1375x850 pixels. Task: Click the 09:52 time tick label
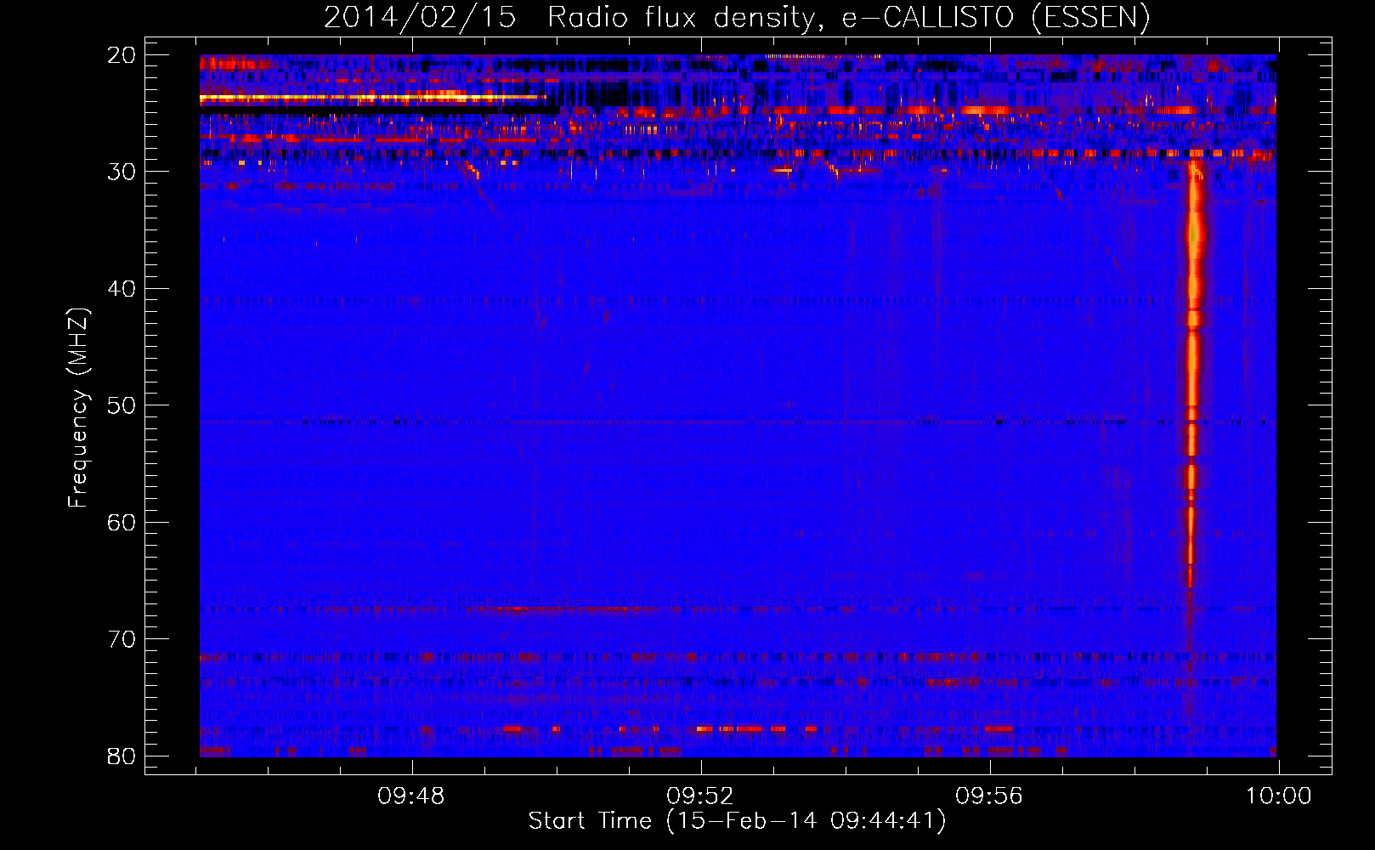click(701, 796)
